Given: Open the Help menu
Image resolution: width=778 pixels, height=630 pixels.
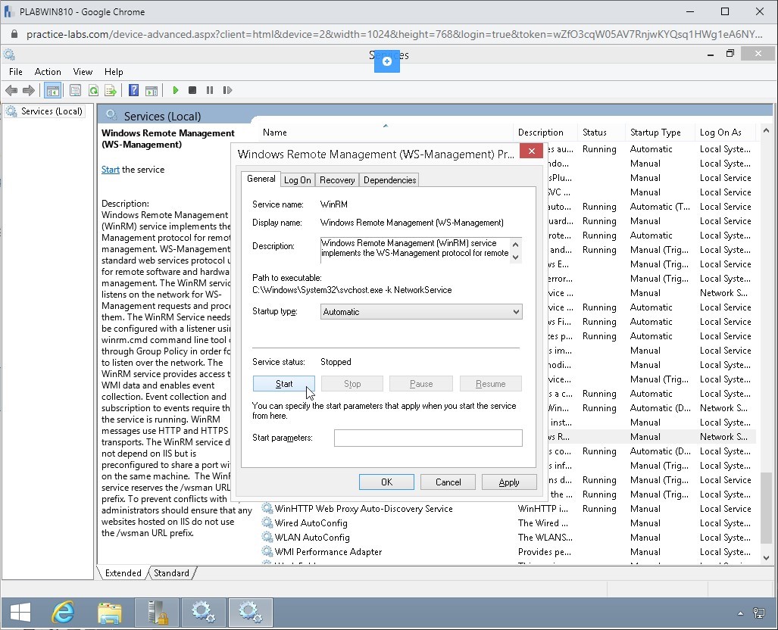Looking at the screenshot, I should (114, 72).
